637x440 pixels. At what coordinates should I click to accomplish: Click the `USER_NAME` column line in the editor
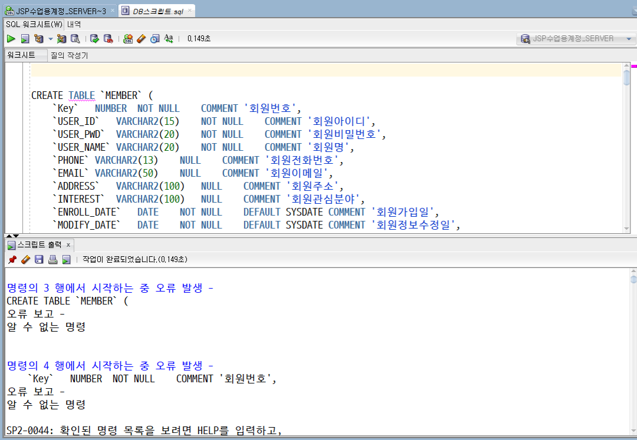pos(203,147)
